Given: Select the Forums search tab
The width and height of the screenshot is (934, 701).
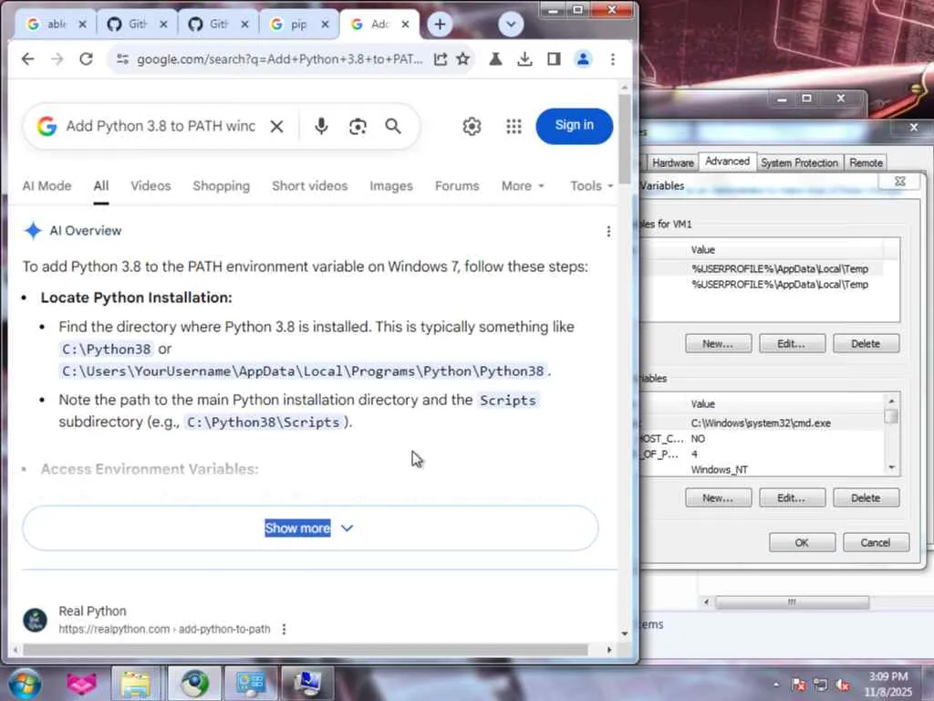Looking at the screenshot, I should point(457,186).
